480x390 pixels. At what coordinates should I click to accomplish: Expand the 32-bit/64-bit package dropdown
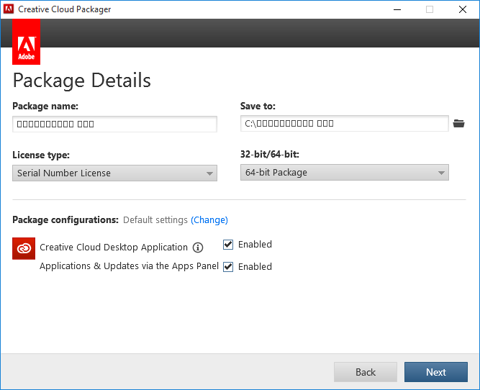point(344,172)
